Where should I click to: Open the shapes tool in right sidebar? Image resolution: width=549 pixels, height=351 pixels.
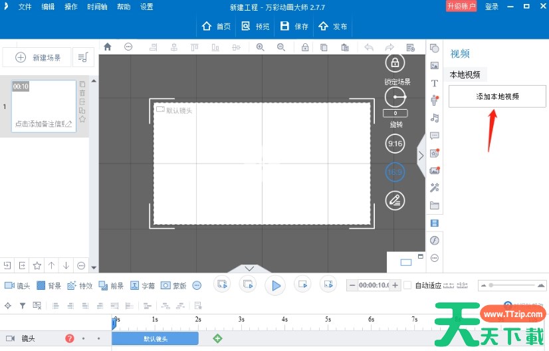435,49
